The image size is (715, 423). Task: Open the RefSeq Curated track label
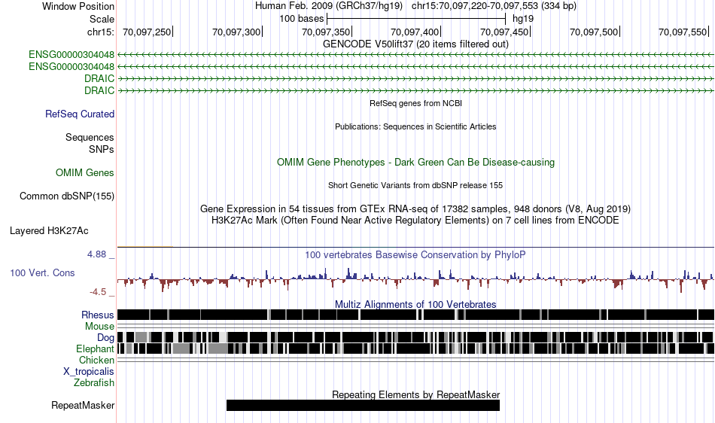coord(79,114)
